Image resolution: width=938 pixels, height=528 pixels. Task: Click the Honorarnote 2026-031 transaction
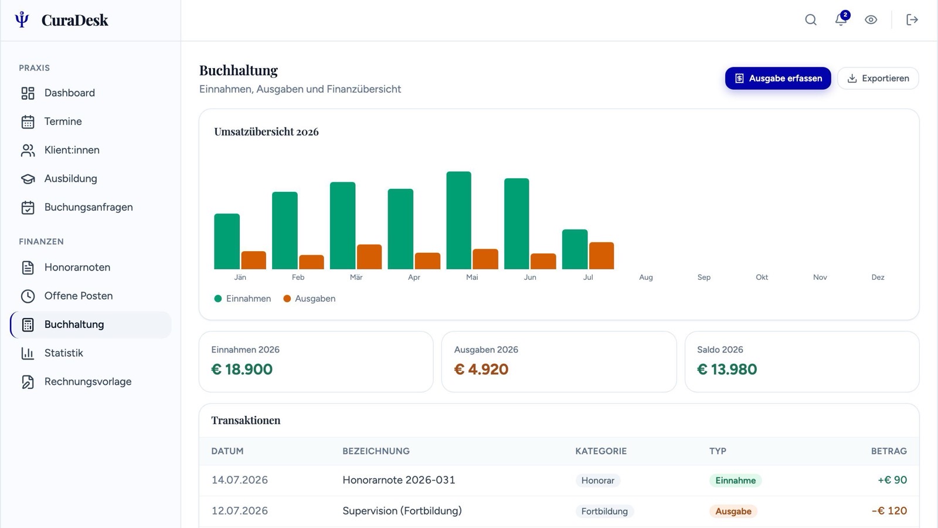(x=399, y=480)
